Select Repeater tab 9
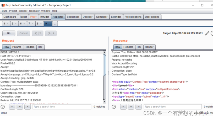 tap(46, 24)
